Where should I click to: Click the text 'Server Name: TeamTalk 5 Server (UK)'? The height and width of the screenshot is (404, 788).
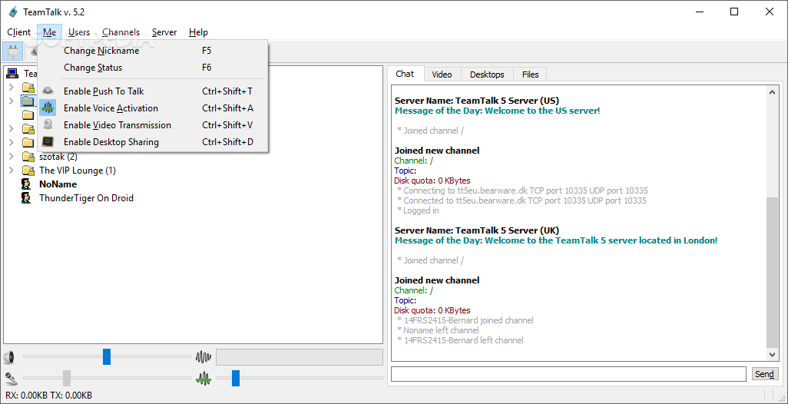[x=477, y=230]
